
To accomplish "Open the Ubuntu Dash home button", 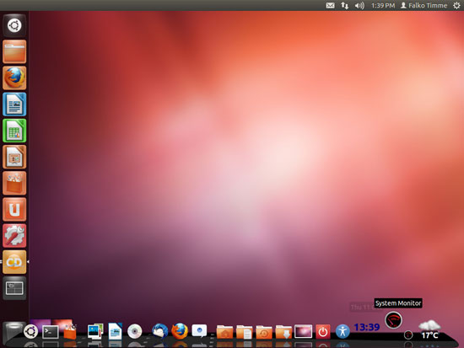I will (x=14, y=25).
